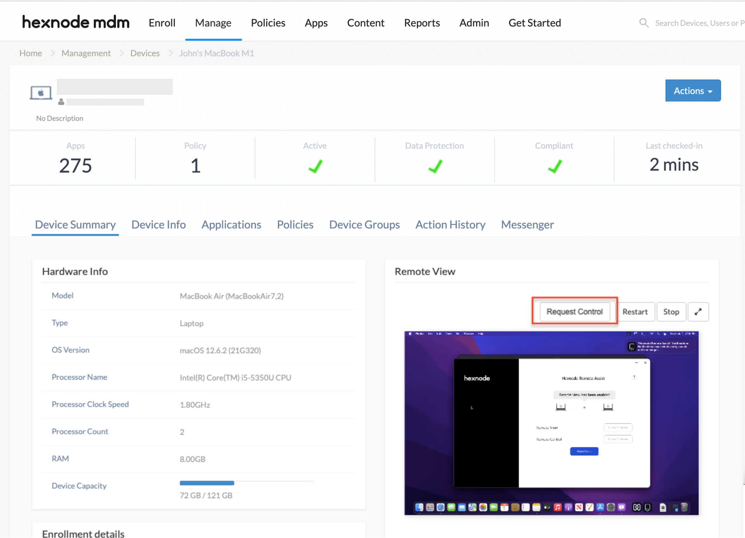Click the Remote View heading
The image size is (745, 538).
(x=425, y=271)
